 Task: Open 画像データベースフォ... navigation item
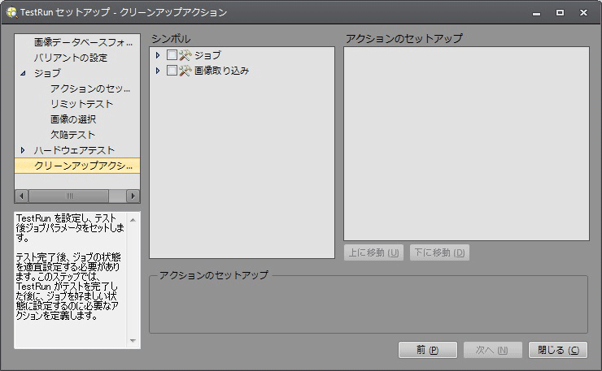point(82,42)
